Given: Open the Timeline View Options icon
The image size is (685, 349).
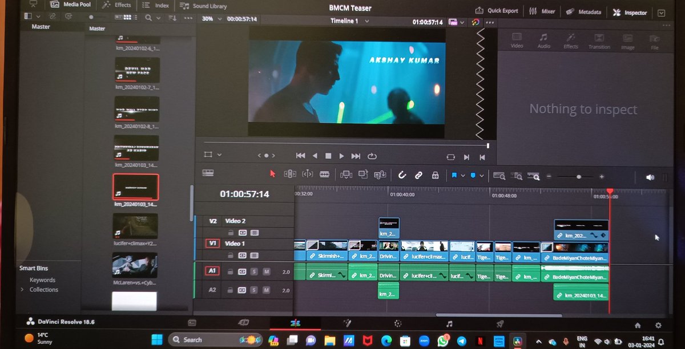Looking at the screenshot, I should 208,173.
